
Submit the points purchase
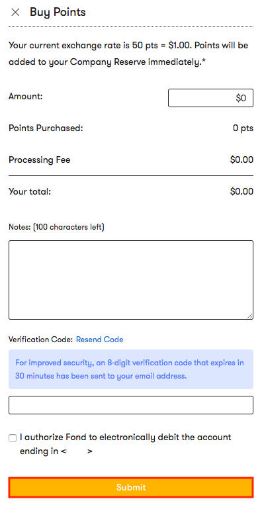pos(131,487)
